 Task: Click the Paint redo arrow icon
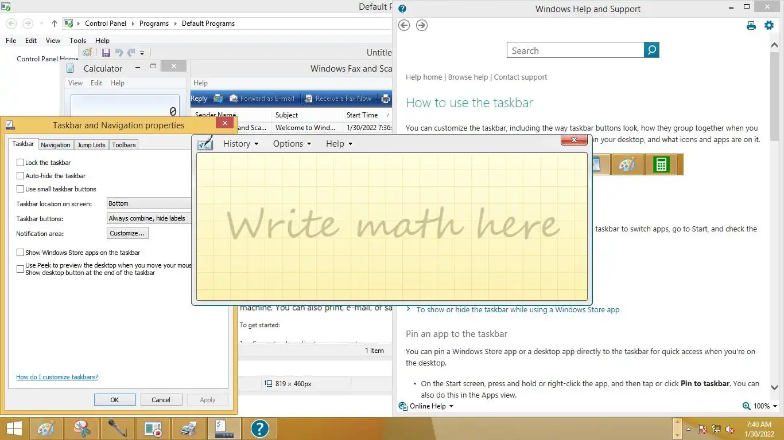click(x=131, y=53)
